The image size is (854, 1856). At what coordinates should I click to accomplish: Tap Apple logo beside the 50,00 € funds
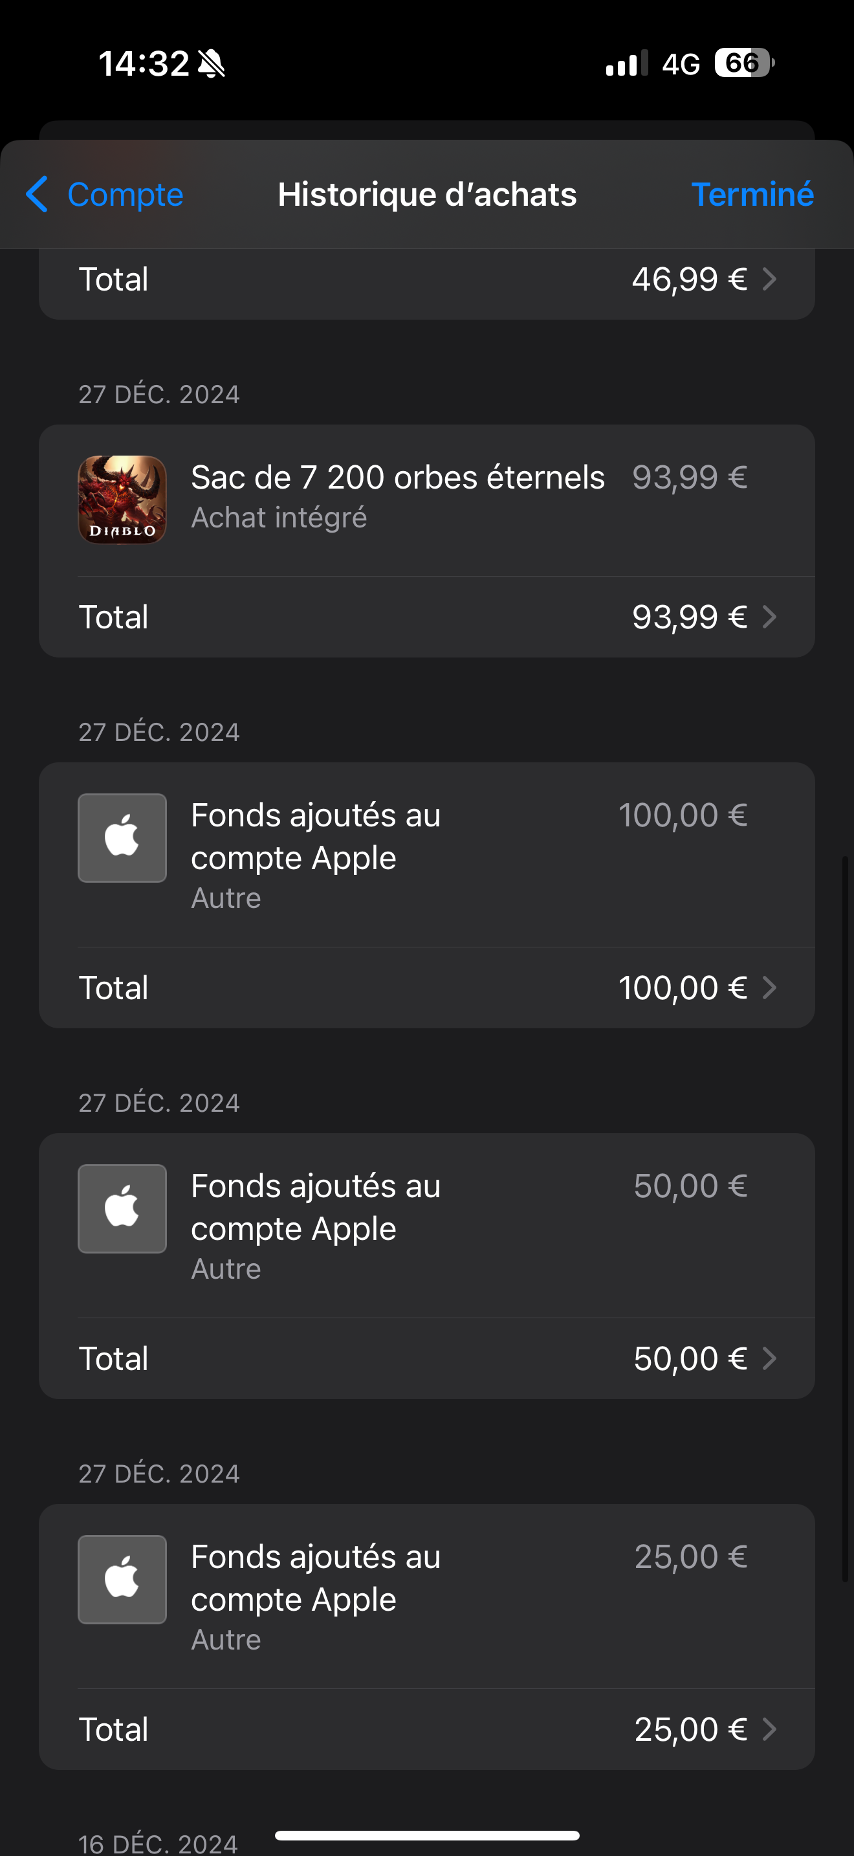(122, 1208)
